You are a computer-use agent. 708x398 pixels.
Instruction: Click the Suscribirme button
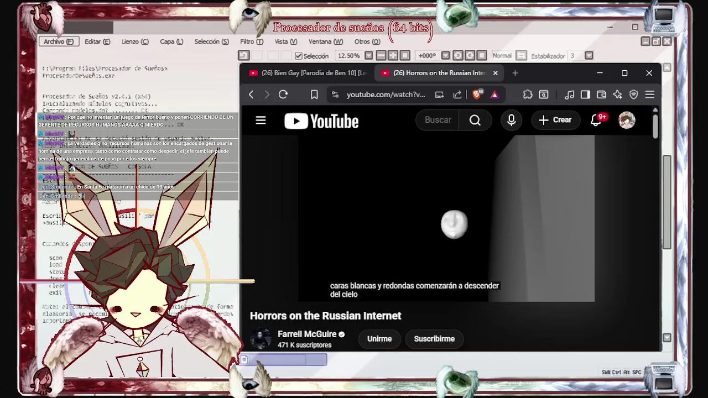pyautogui.click(x=434, y=339)
